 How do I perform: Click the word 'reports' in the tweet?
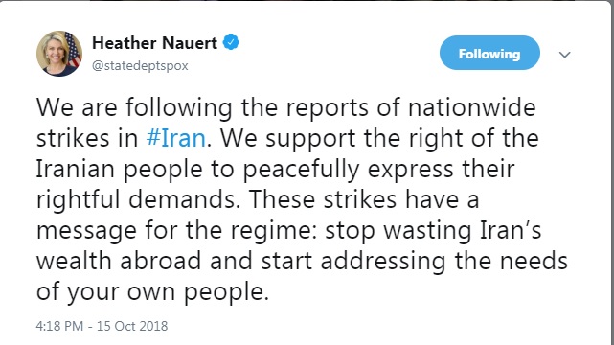[x=328, y=108]
